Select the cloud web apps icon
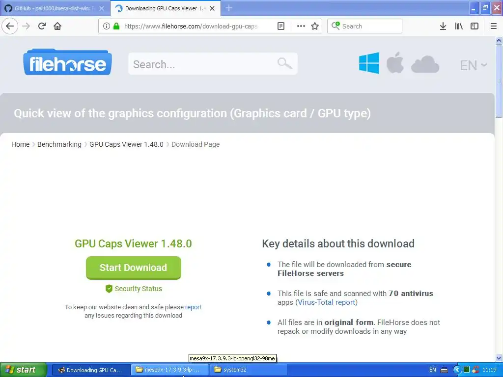 coord(425,64)
